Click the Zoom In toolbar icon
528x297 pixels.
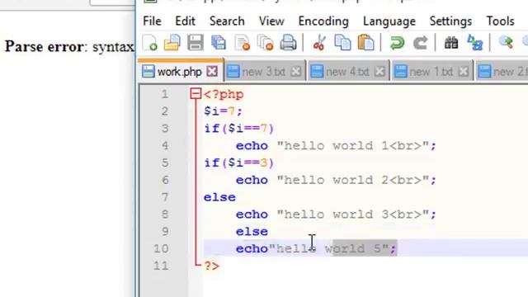tap(506, 43)
